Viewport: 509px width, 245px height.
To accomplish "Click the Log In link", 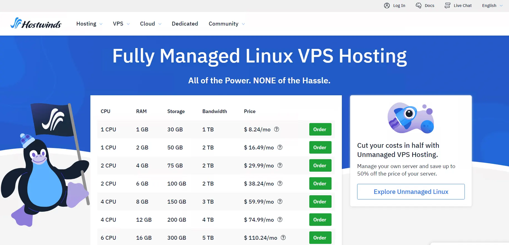I will point(399,6).
